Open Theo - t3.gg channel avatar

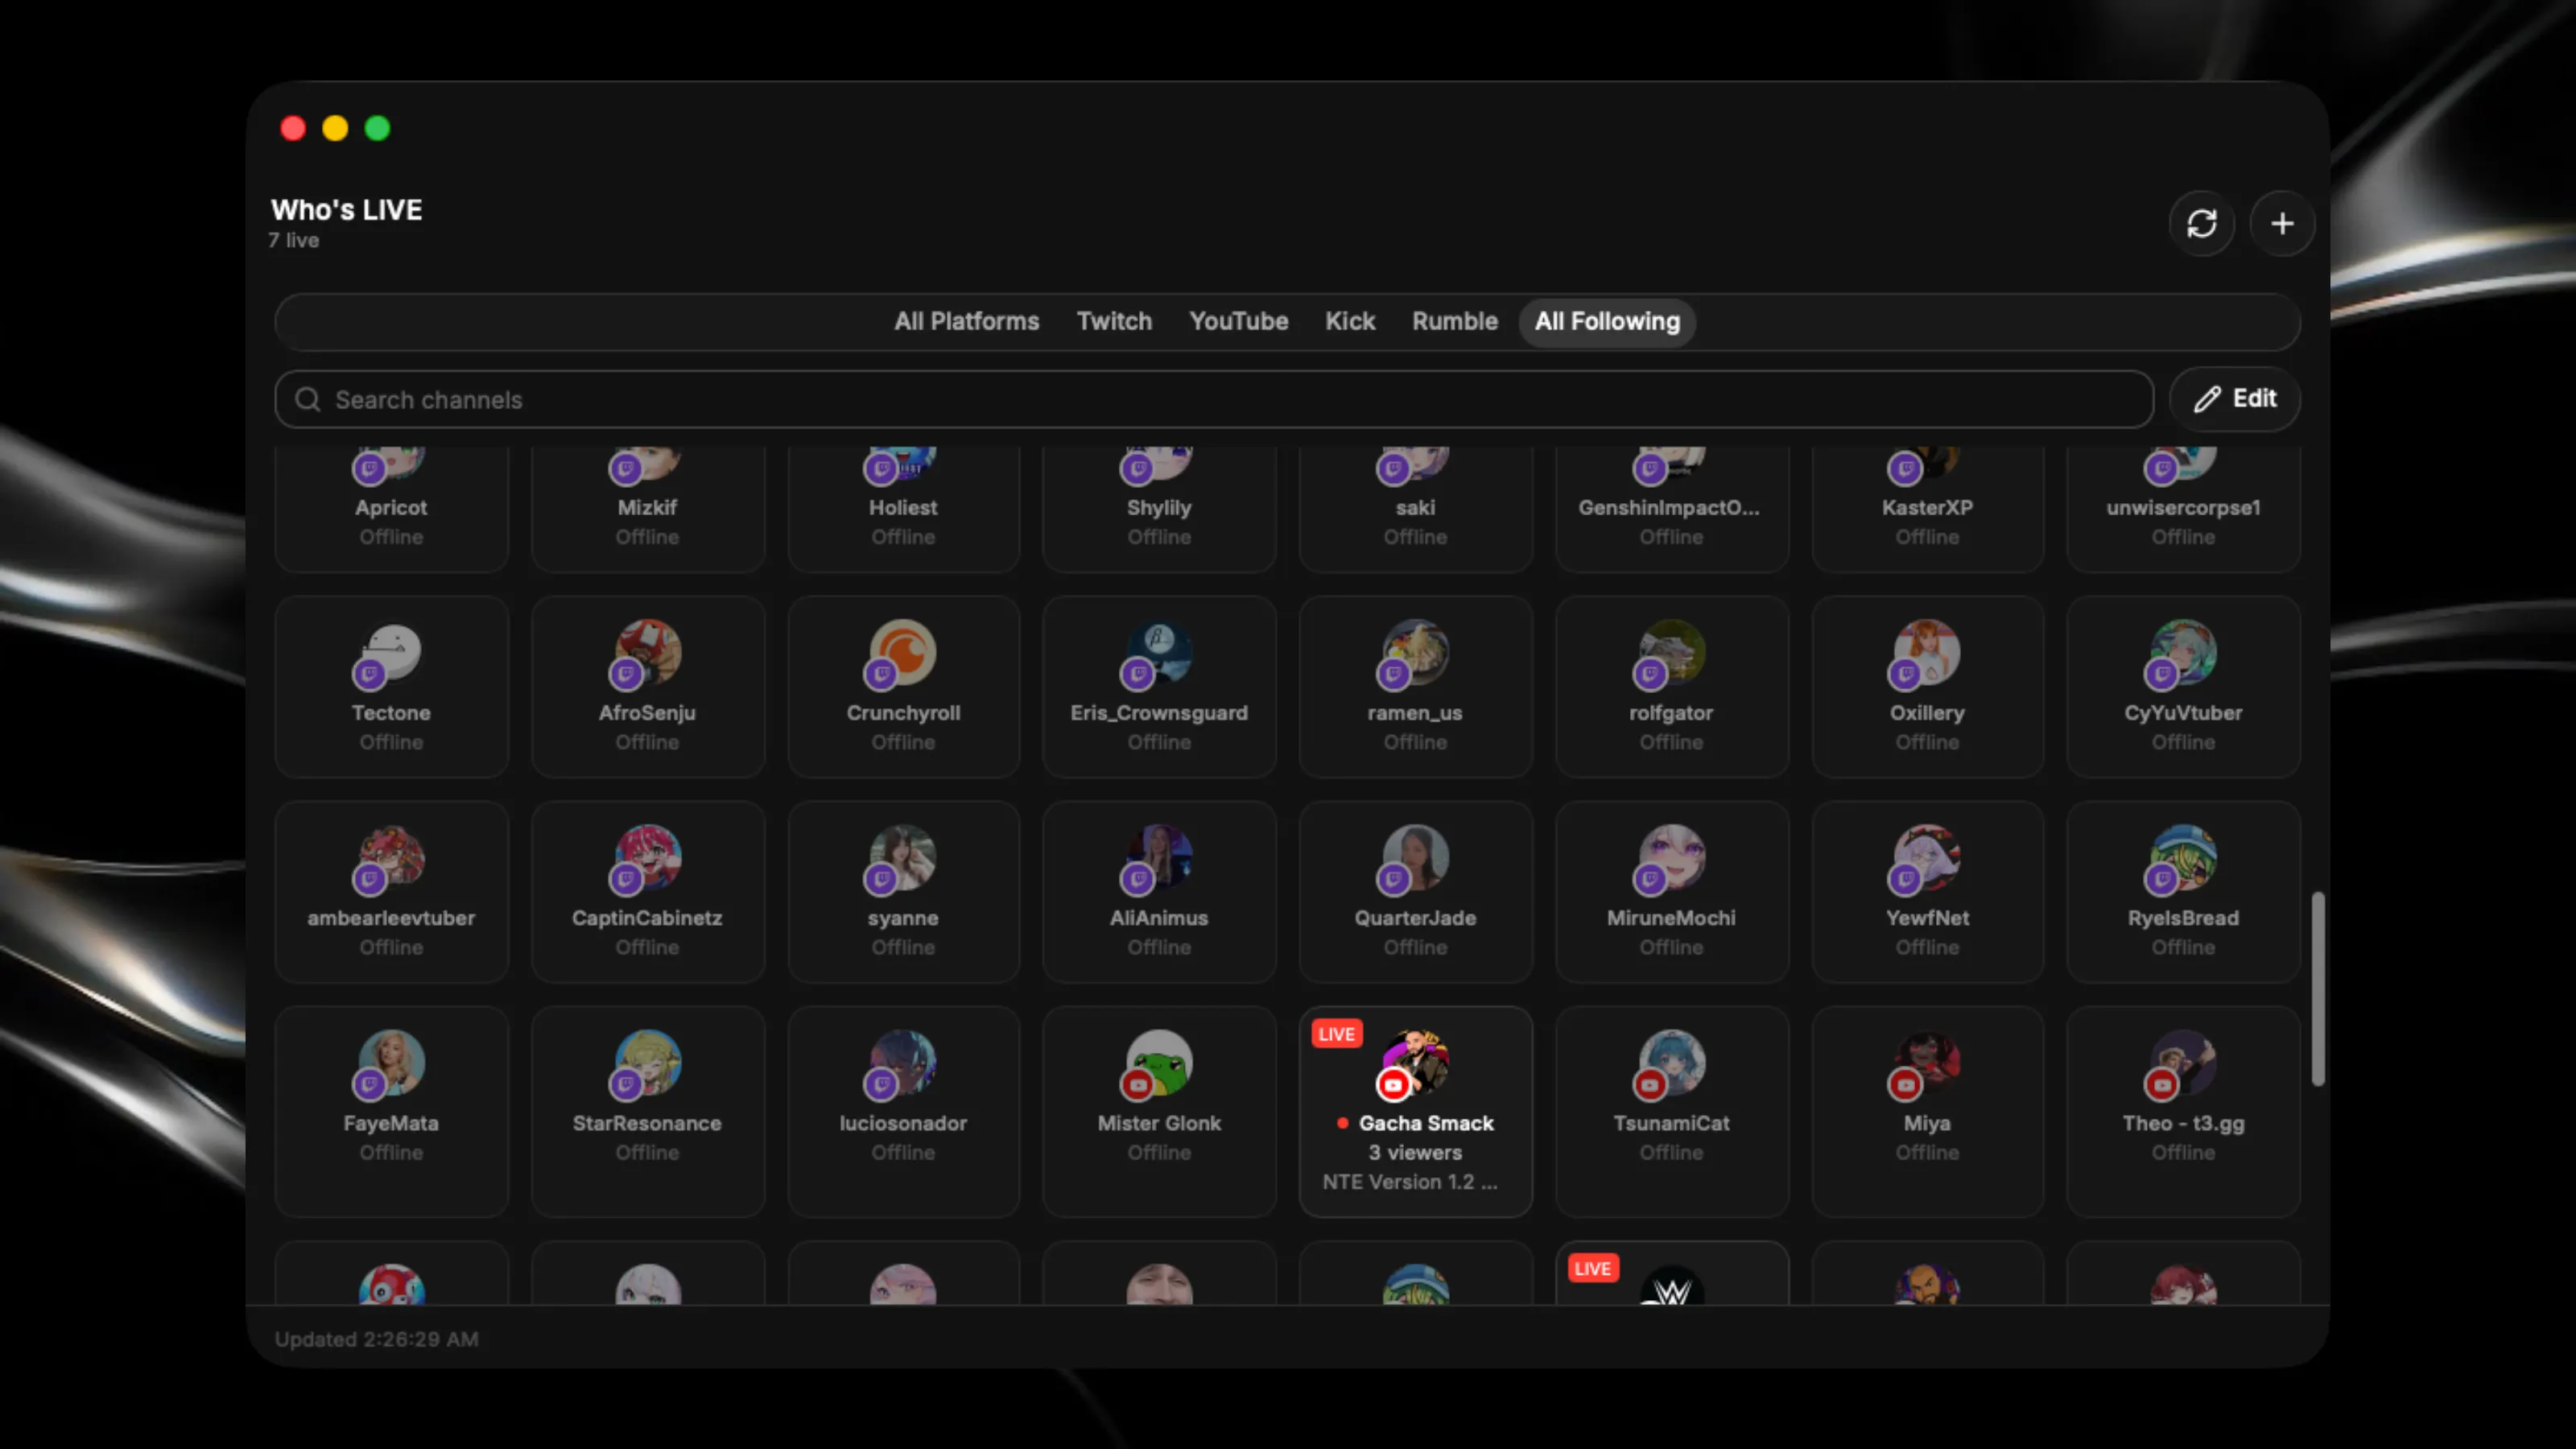(2183, 1062)
